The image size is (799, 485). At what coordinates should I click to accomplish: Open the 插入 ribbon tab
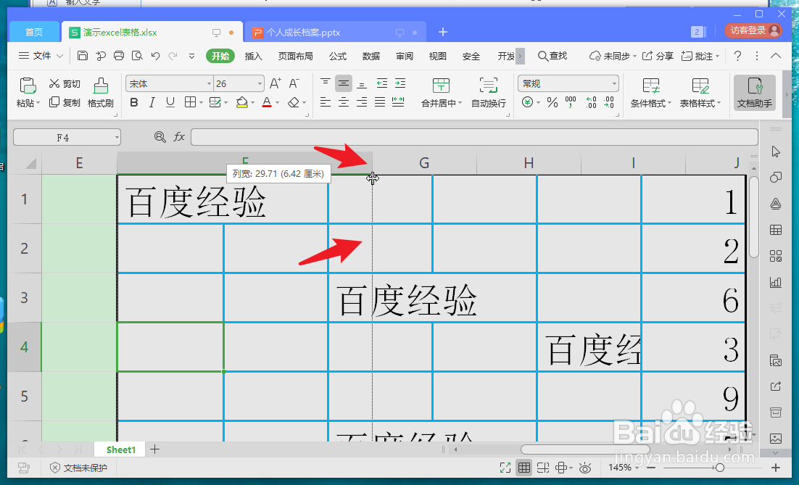coord(253,56)
